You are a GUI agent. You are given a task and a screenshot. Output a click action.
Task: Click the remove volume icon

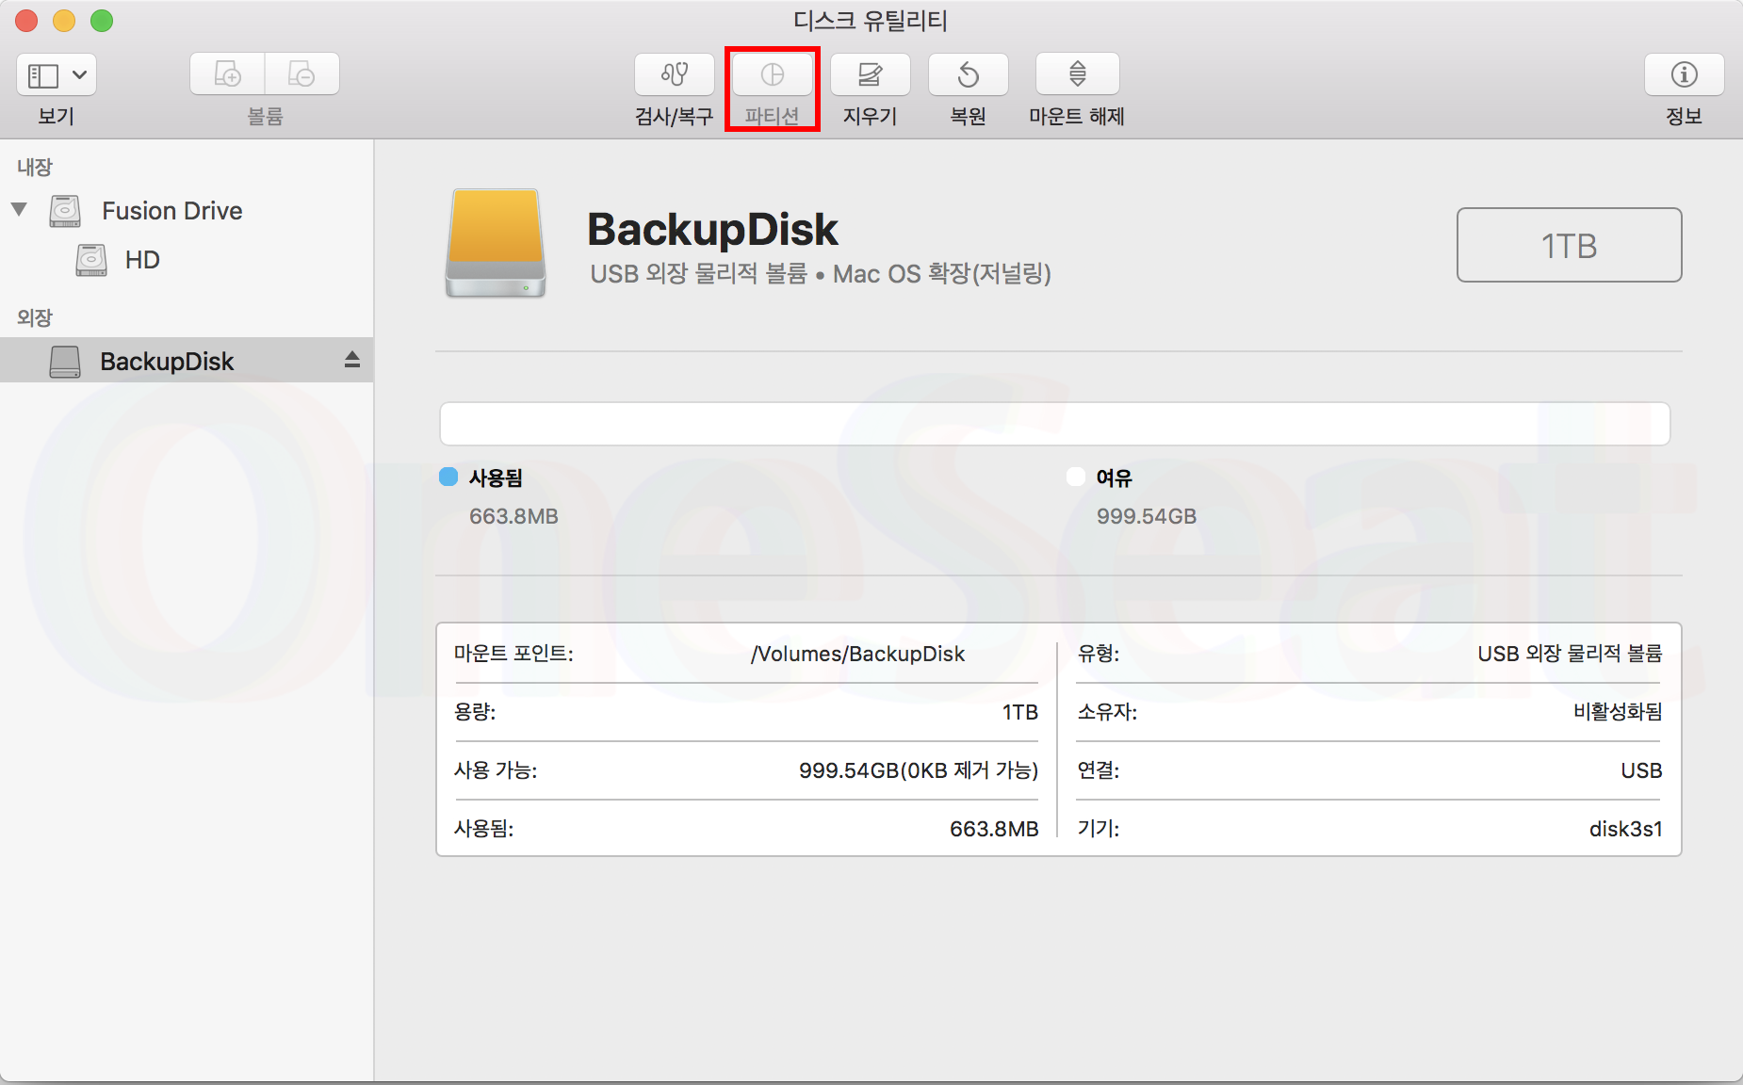(301, 73)
